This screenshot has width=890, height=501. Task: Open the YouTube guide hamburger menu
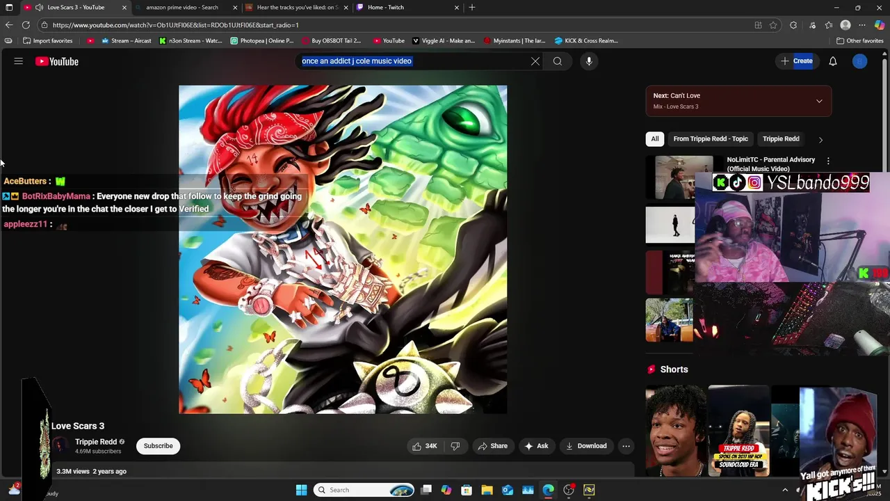[19, 61]
